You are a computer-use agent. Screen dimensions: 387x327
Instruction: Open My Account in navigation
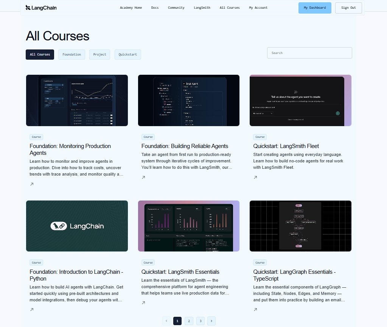258,8
